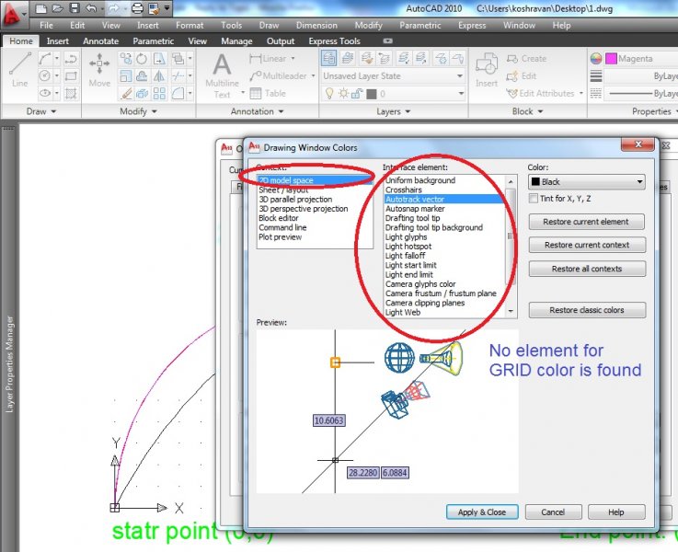
Task: Toggle layer lock padlock icon
Action: coord(357,93)
